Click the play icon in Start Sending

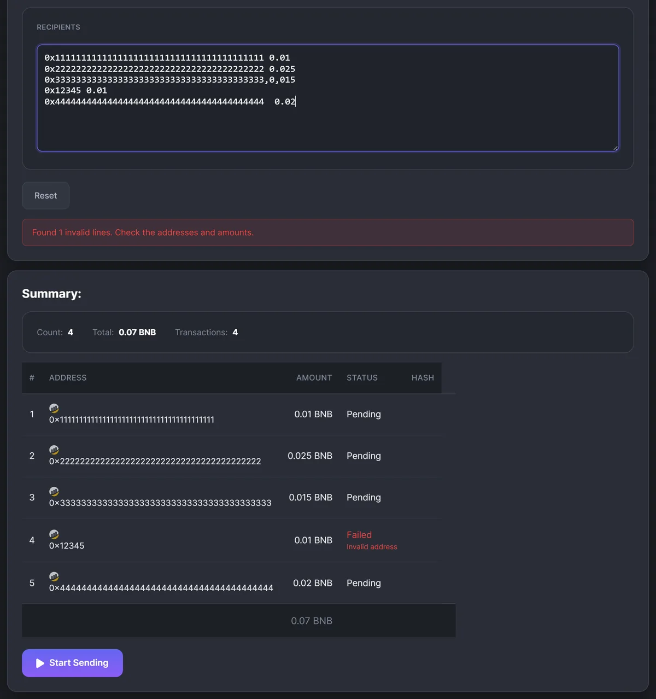pos(40,663)
